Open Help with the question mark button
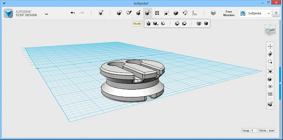Viewport: 283px width, 140px height. coord(276,14)
